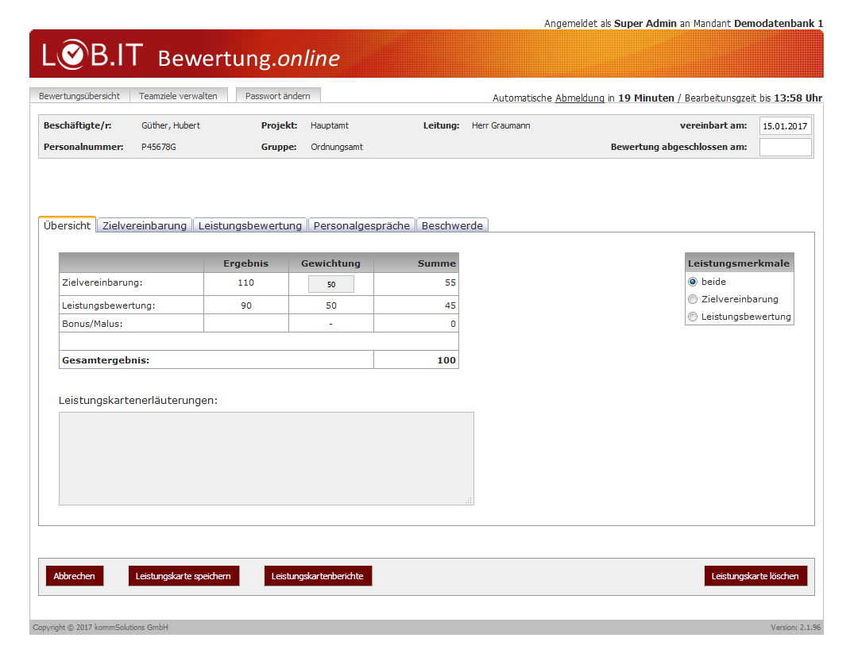Click the Leistungsbewertung Ergebnis value 90
Viewport: 854px width, 657px height.
(x=246, y=305)
